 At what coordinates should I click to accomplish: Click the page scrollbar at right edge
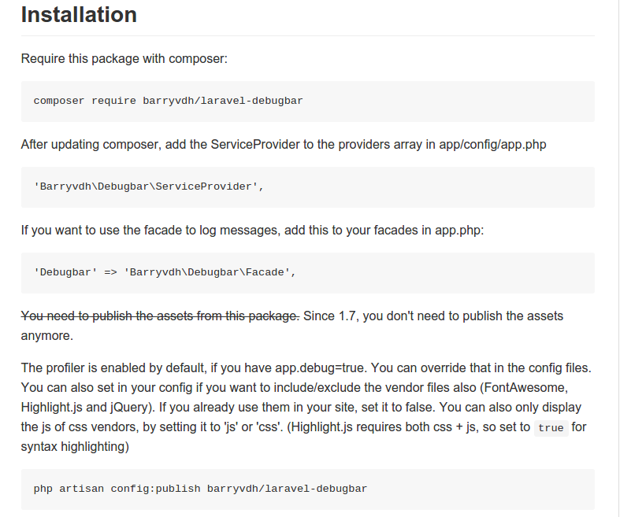(x=617, y=258)
